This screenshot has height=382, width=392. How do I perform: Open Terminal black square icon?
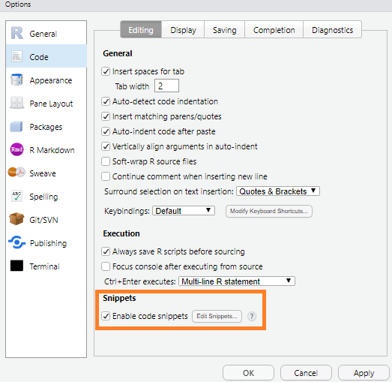16,266
